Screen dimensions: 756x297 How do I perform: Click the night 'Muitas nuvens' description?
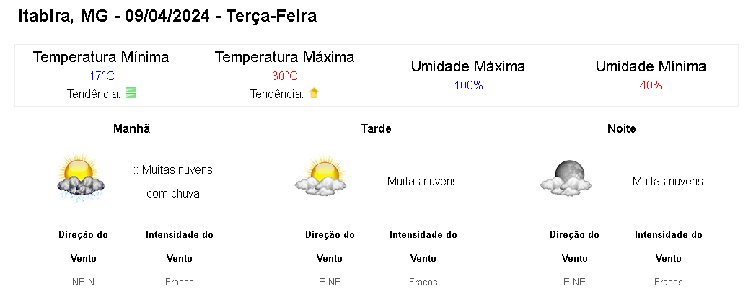[664, 181]
